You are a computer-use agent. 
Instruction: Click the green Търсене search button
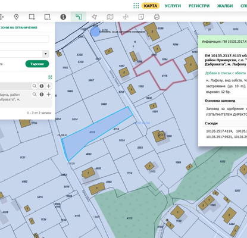pyautogui.click(x=37, y=64)
